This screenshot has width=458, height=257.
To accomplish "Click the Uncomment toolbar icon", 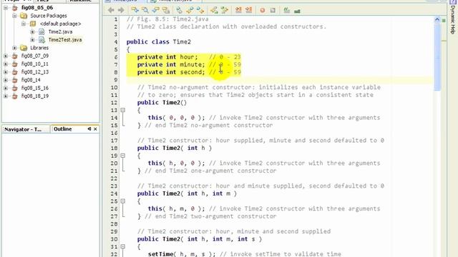I will click(298, 11).
